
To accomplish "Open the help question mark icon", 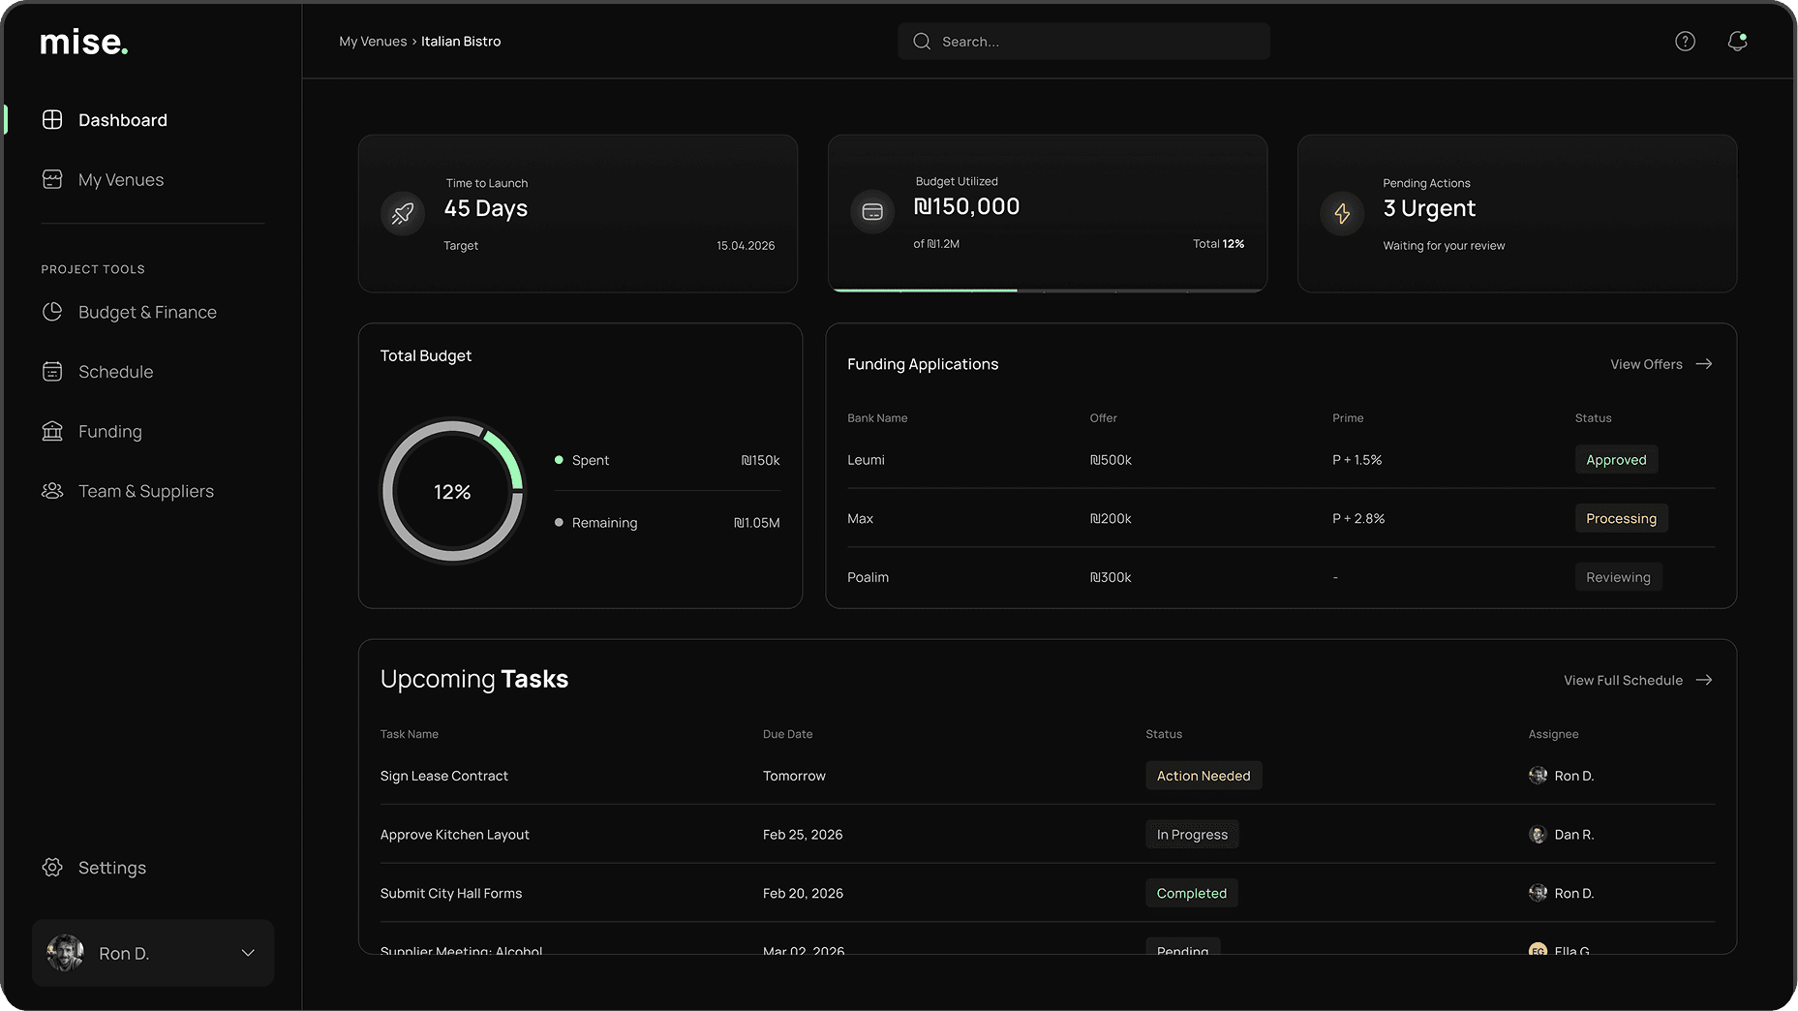I will (1685, 41).
